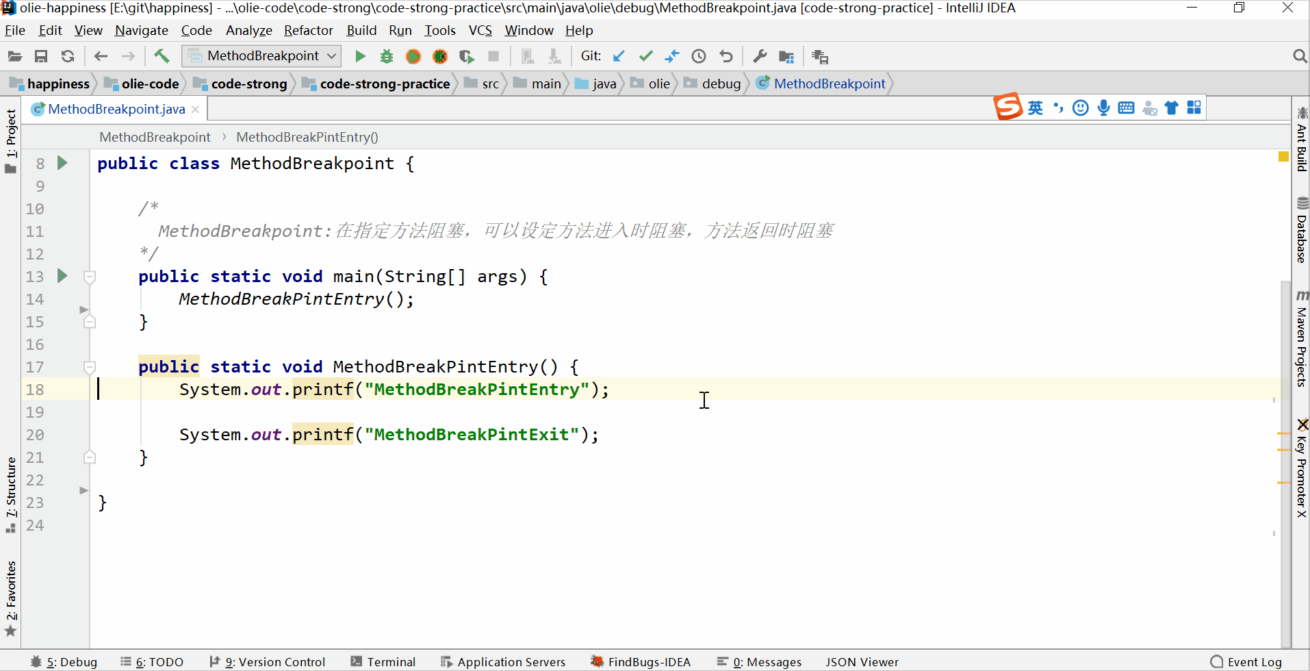
Task: Revert changes with the Git undo arrow
Action: (x=726, y=56)
